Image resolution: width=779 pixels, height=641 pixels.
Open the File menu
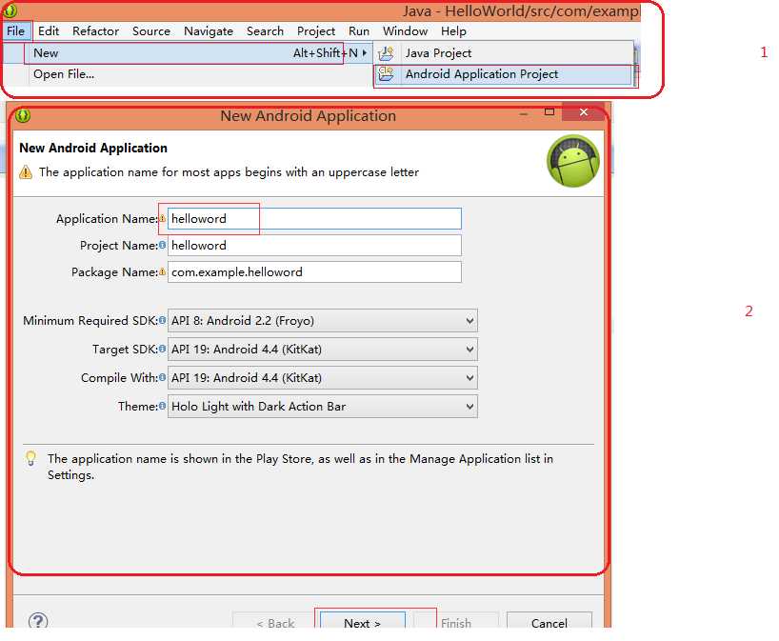pyautogui.click(x=16, y=31)
